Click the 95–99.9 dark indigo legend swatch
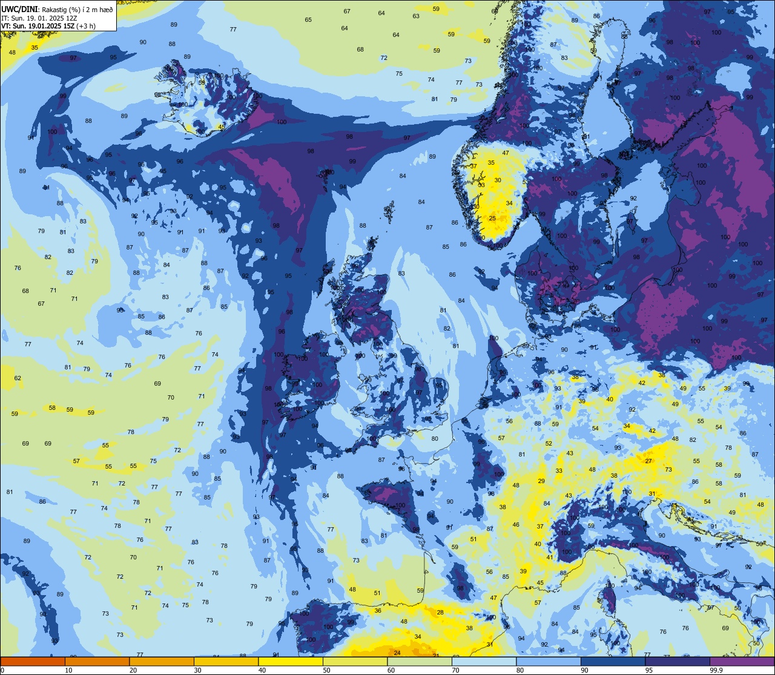The height and width of the screenshot is (675, 775). click(678, 661)
